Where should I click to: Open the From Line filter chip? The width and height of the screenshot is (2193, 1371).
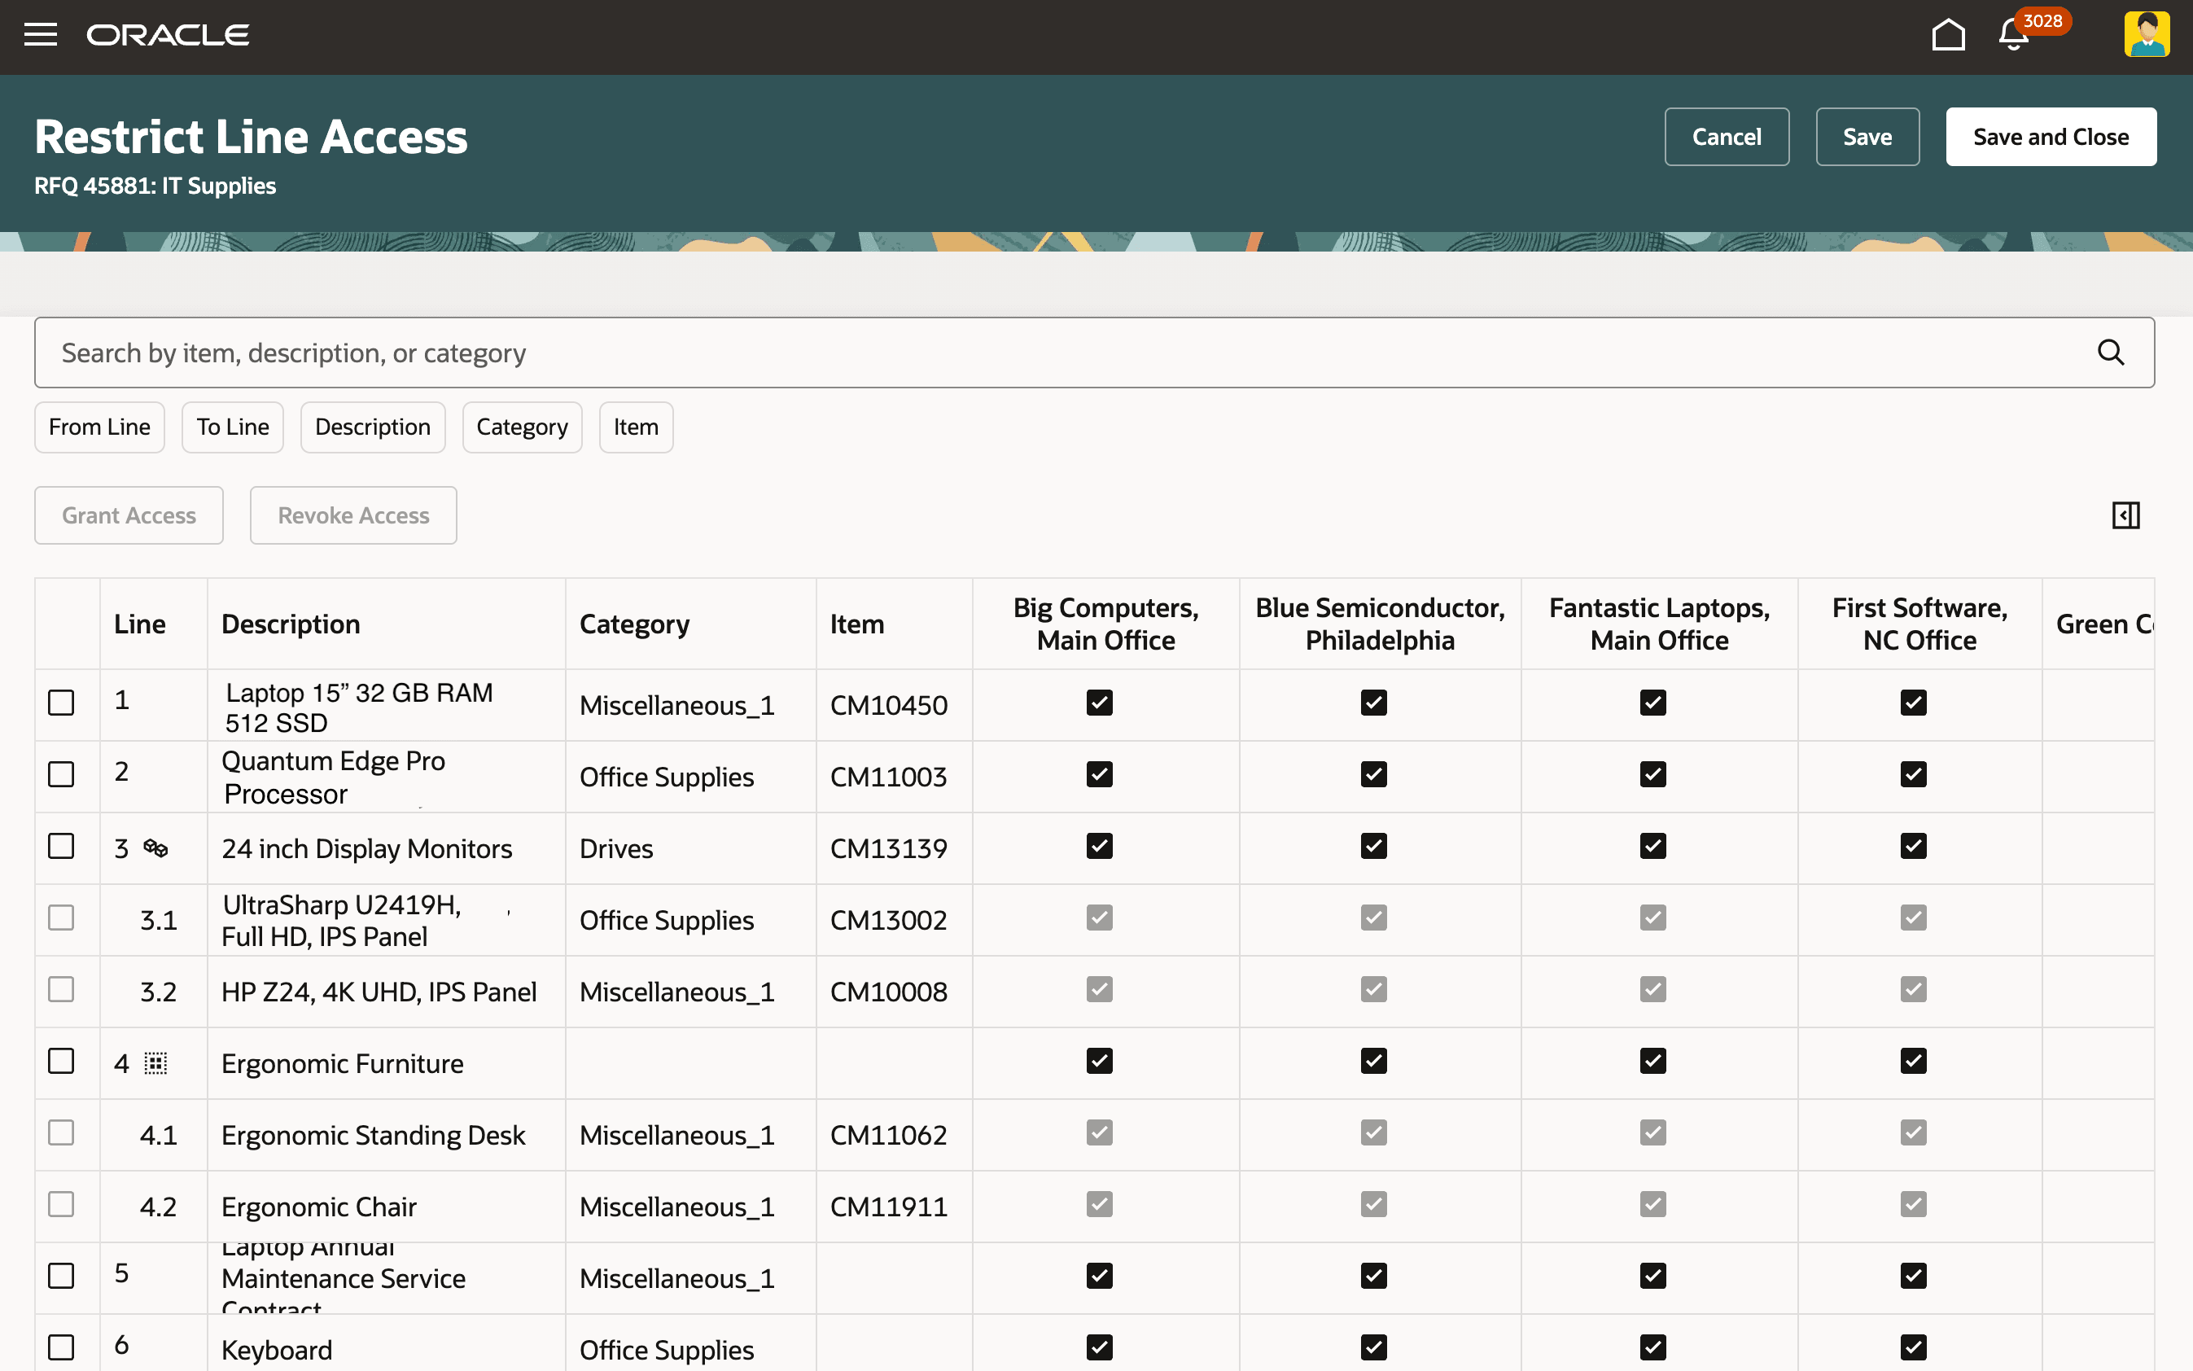[x=100, y=427]
